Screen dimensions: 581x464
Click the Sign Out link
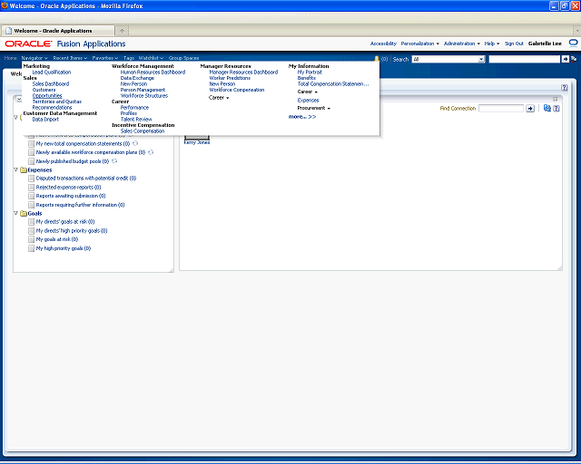(x=514, y=43)
